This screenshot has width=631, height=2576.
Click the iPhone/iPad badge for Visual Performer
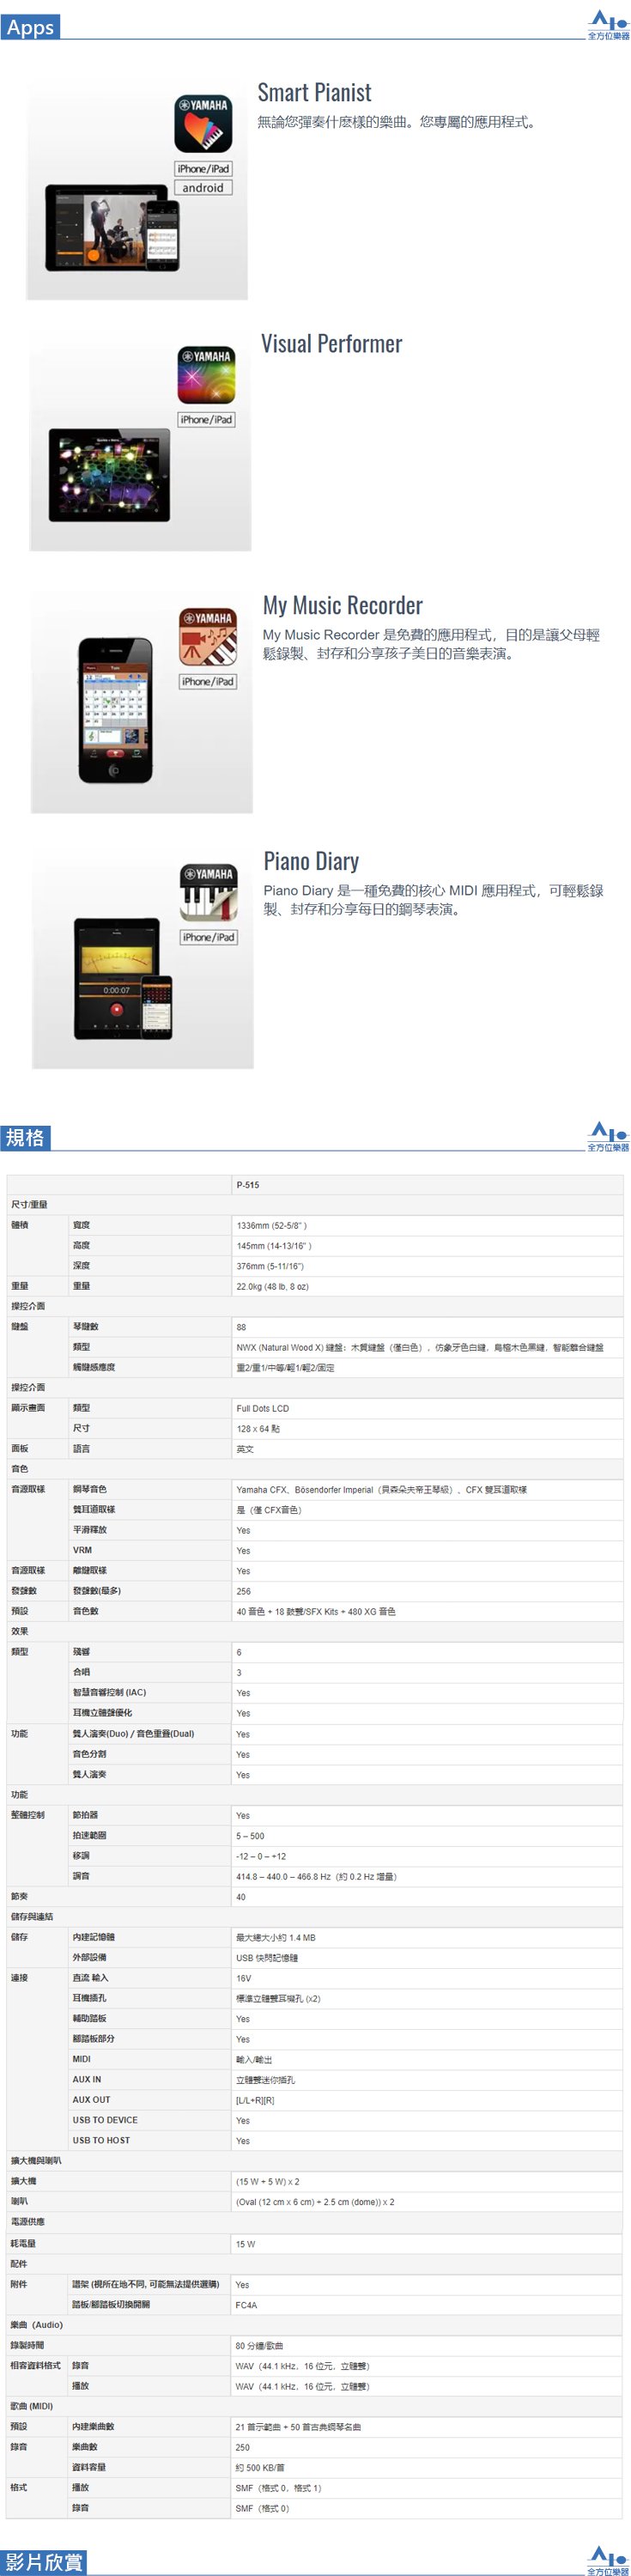tap(207, 420)
